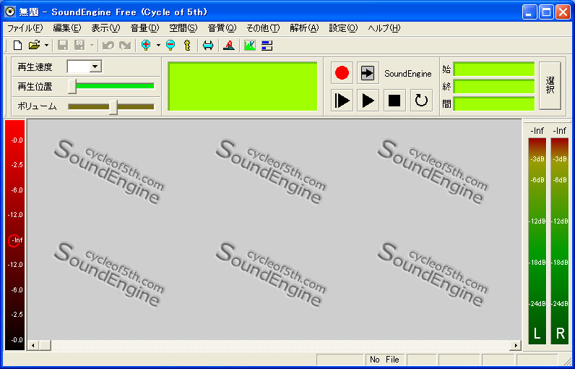The image size is (575, 369).
Task: Open the ヘルプ(H) menu
Action: pos(384,28)
